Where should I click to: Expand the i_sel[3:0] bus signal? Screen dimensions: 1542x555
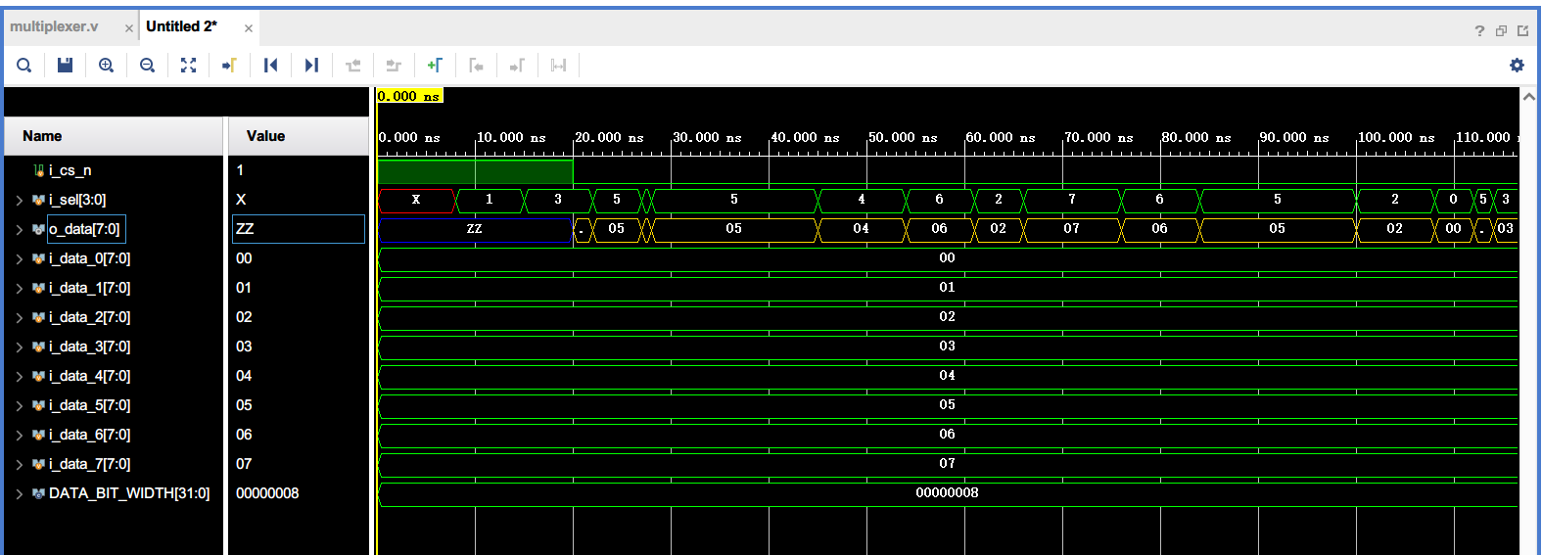click(x=19, y=201)
